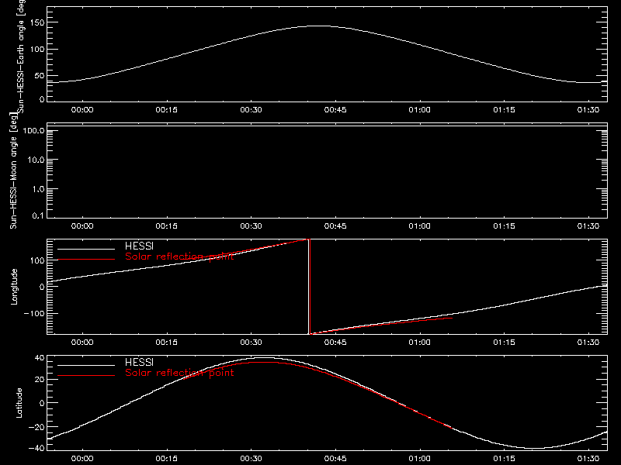
Task: Select 00:00 under the Latitude plot
Action: pyautogui.click(x=82, y=459)
